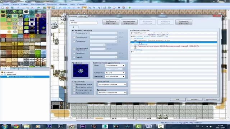The height and width of the screenshot is (129, 230).
Task: Select the highlighted Event mode toolbar icon
Action: 49,8
